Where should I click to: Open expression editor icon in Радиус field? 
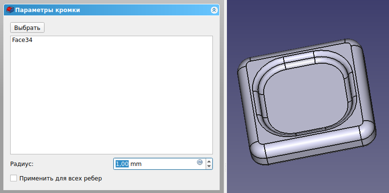tap(200, 162)
